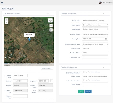
Task: Click the edit marker map control
Action: coord(51,30)
